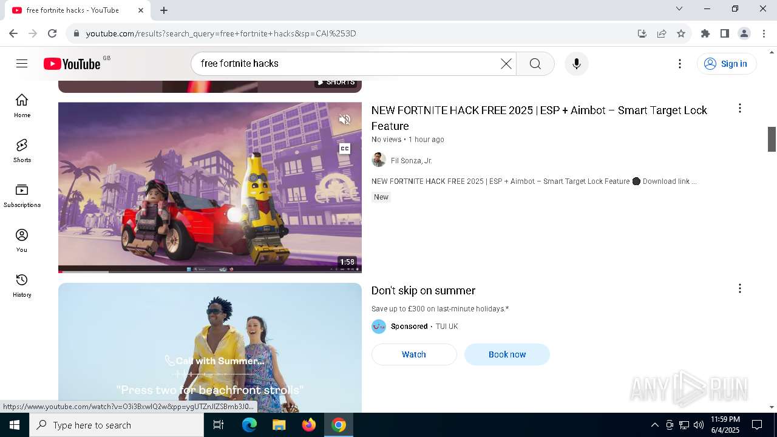777x437 pixels.
Task: Share this page via share icon
Action: 662,33
